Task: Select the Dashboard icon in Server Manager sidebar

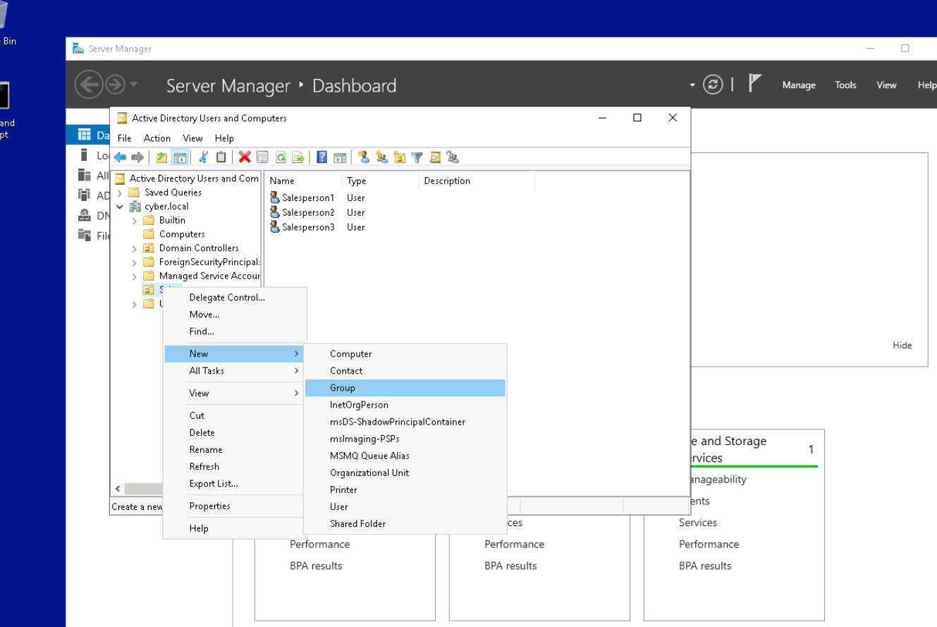Action: pyautogui.click(x=85, y=135)
